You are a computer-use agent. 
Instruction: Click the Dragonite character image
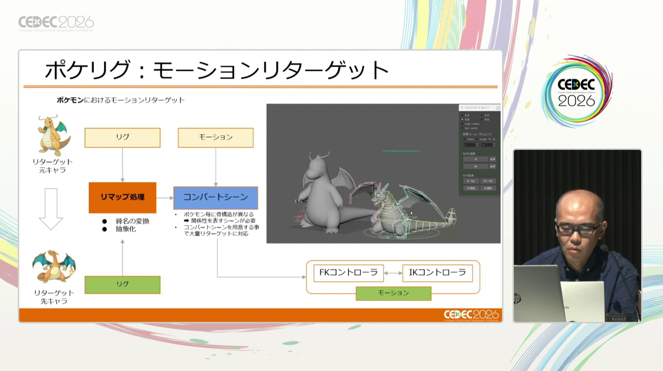pyautogui.click(x=53, y=136)
